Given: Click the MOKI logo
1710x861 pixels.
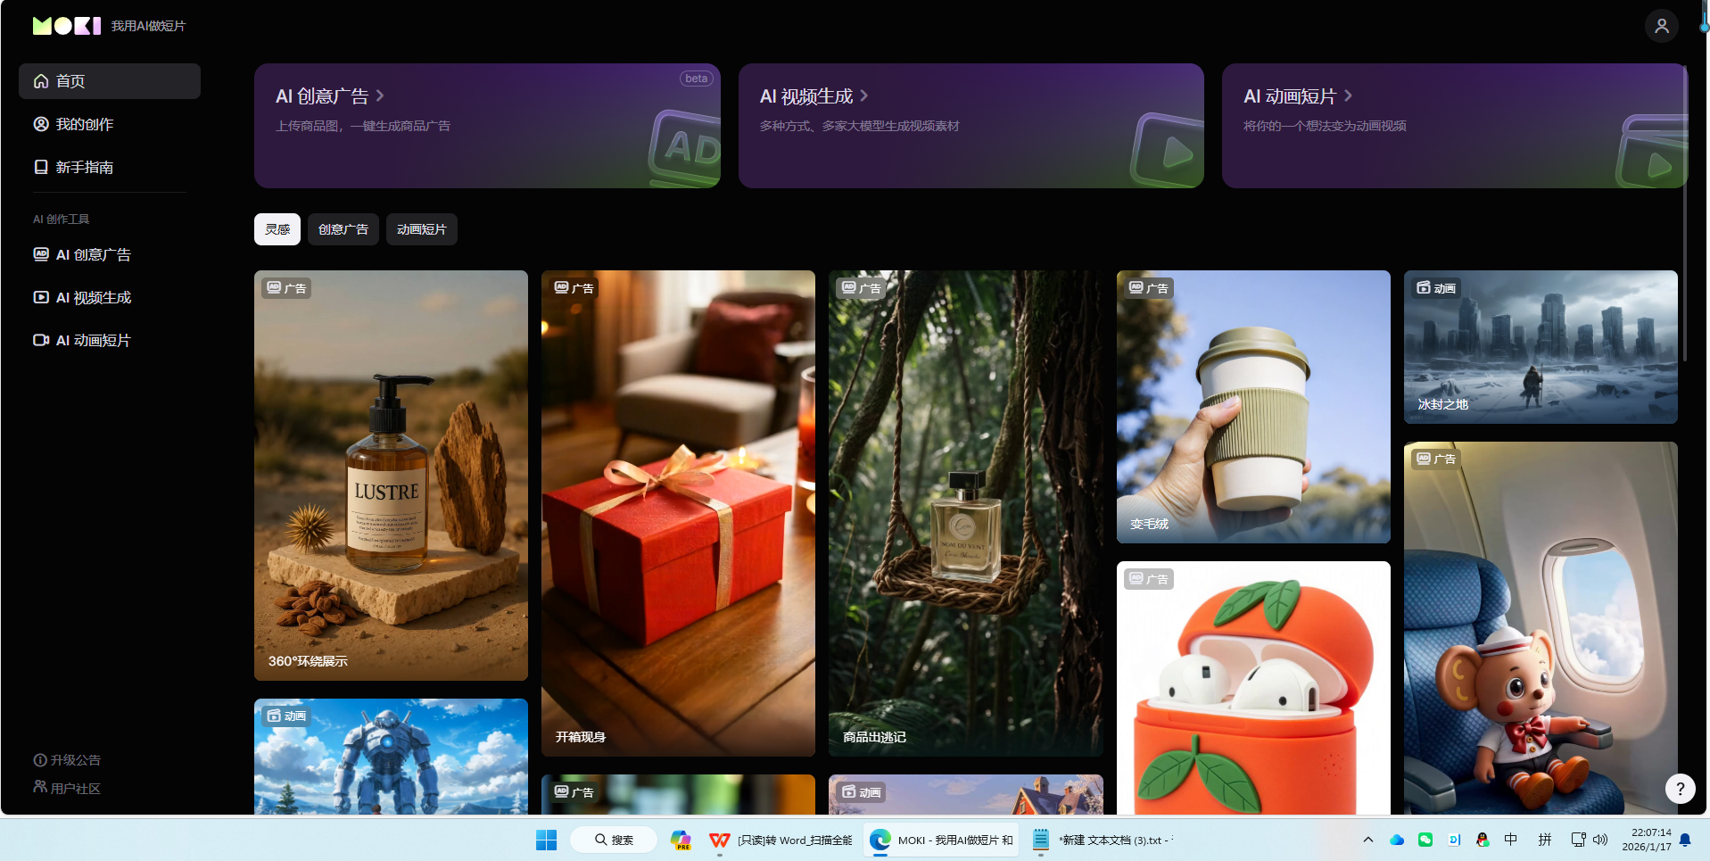Looking at the screenshot, I should coord(67,26).
